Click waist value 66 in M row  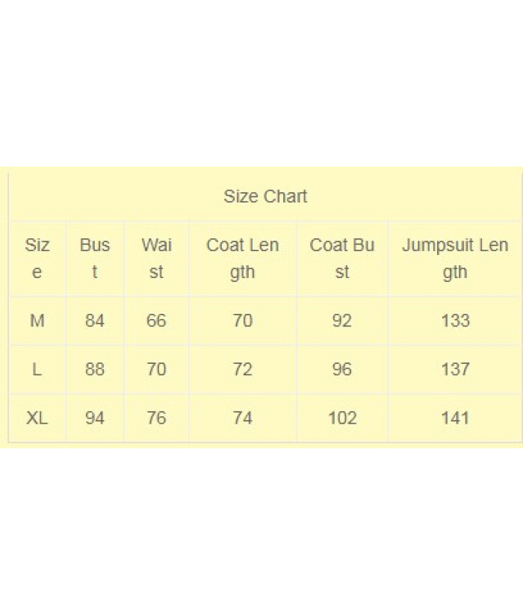pyautogui.click(x=156, y=321)
